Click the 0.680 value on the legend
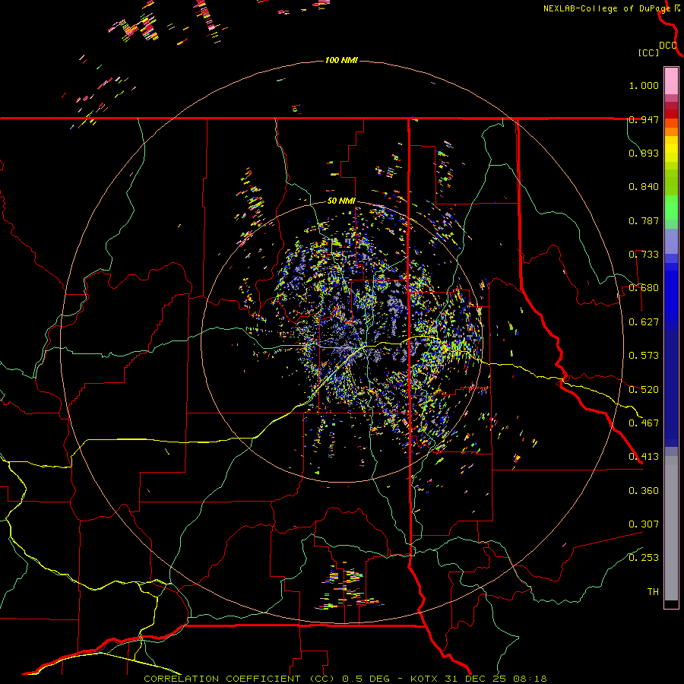This screenshot has width=684, height=684. click(x=644, y=288)
